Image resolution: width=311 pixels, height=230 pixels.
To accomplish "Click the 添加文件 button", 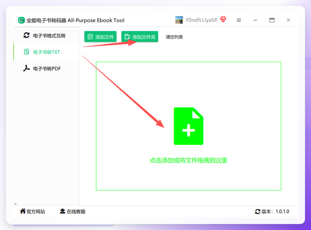I will (x=101, y=37).
